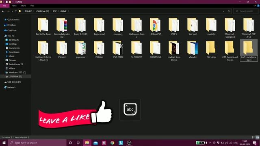Open the cavestory folder
Image resolution: width=260 pixels, height=146 pixels.
point(118,27)
